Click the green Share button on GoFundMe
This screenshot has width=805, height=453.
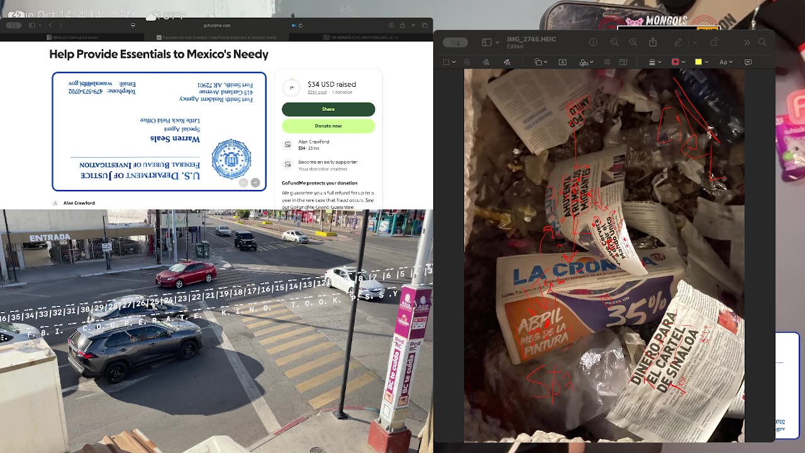point(328,109)
